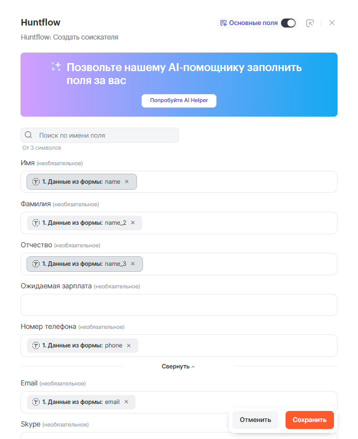The width and height of the screenshot is (358, 439).
Task: Close the Huntflow panel
Action: [x=332, y=23]
